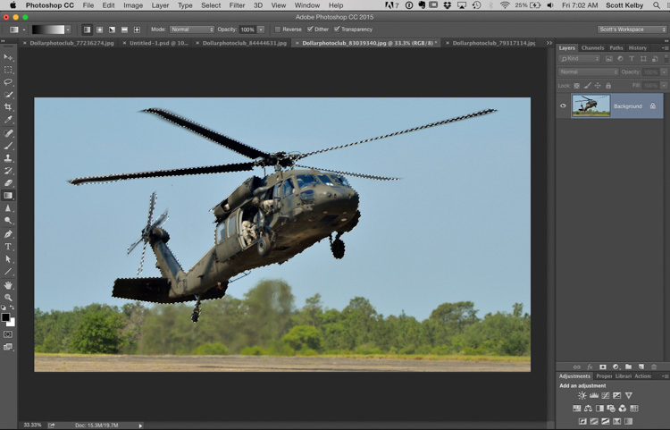Select the Zoom tool in toolbox
670x430 pixels.
point(9,297)
